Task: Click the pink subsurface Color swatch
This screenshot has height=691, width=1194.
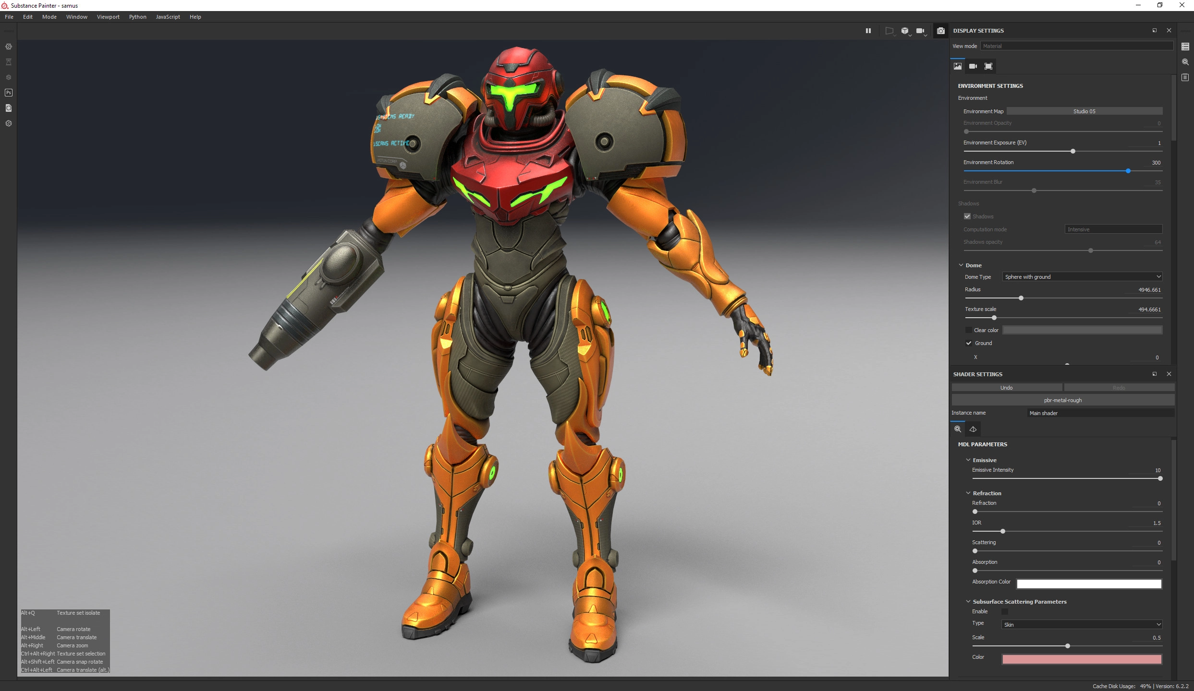Action: pyautogui.click(x=1081, y=659)
